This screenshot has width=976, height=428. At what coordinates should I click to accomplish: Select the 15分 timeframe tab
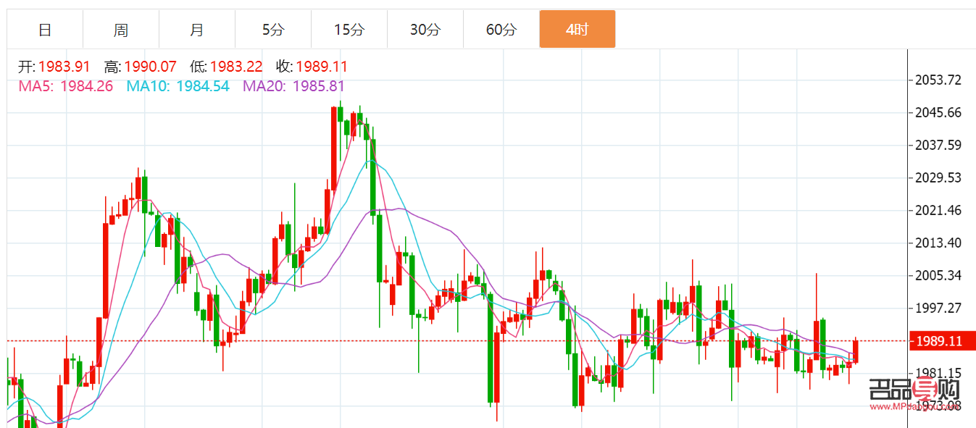[x=349, y=30]
